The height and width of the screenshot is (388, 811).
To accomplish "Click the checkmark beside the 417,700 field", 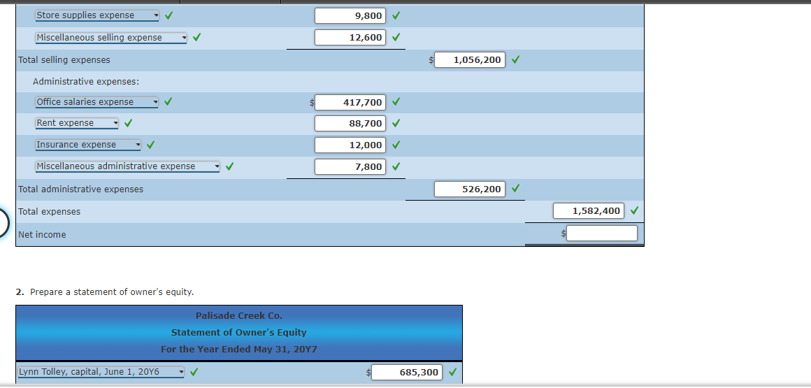I will 396,102.
